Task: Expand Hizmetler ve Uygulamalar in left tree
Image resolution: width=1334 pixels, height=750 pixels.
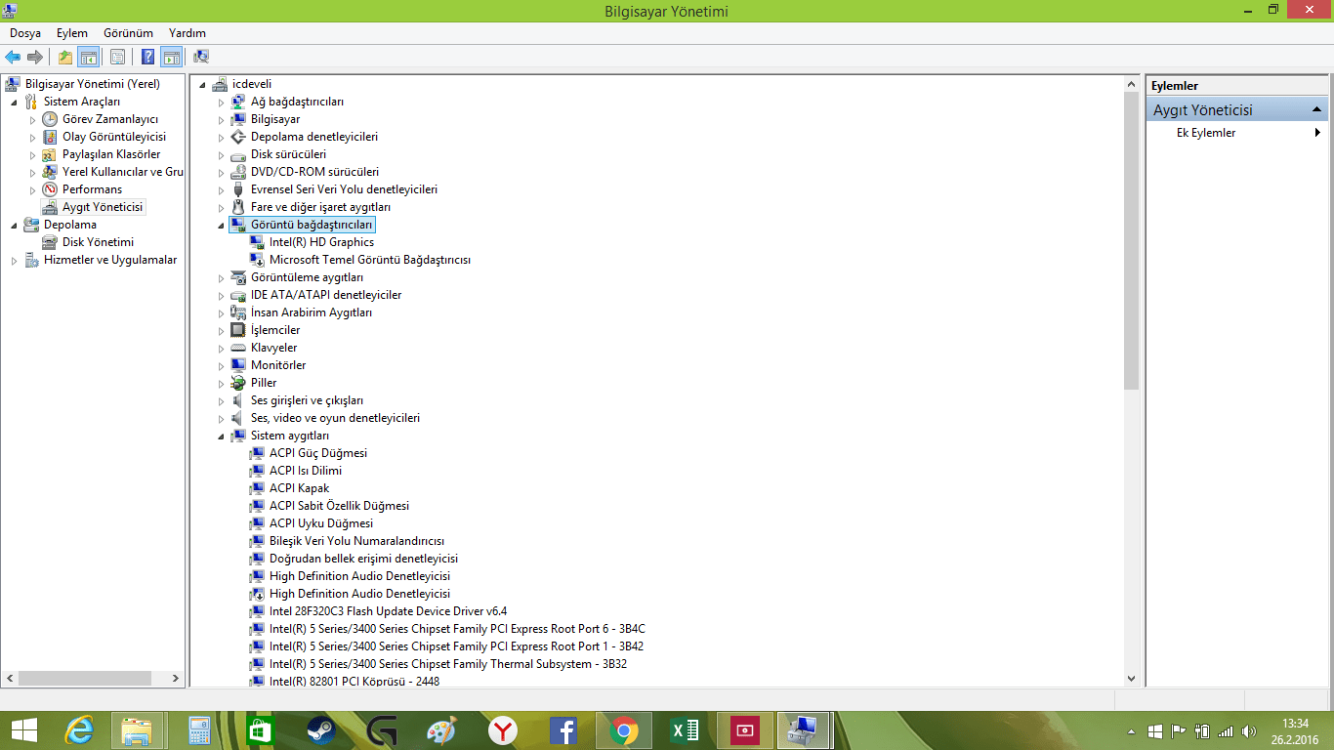Action: (x=14, y=261)
